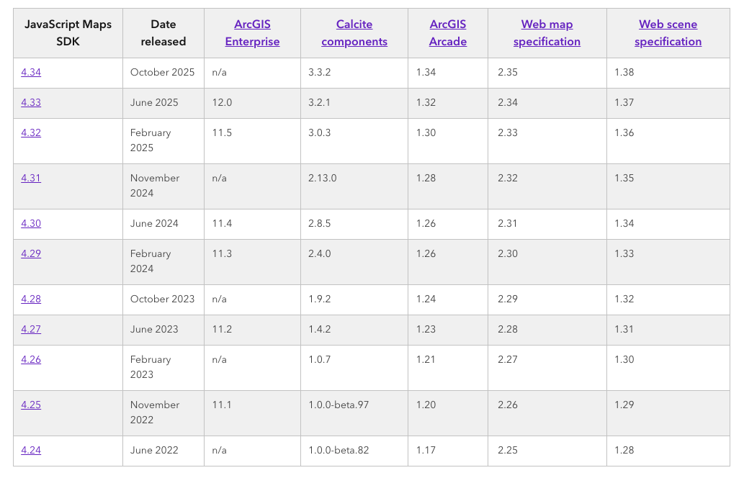Open the 4.28 SDK release link
The image size is (744, 478).
[x=31, y=299]
